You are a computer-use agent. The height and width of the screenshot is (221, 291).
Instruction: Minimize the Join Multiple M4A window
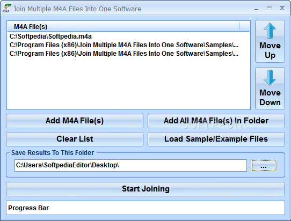(257, 9)
